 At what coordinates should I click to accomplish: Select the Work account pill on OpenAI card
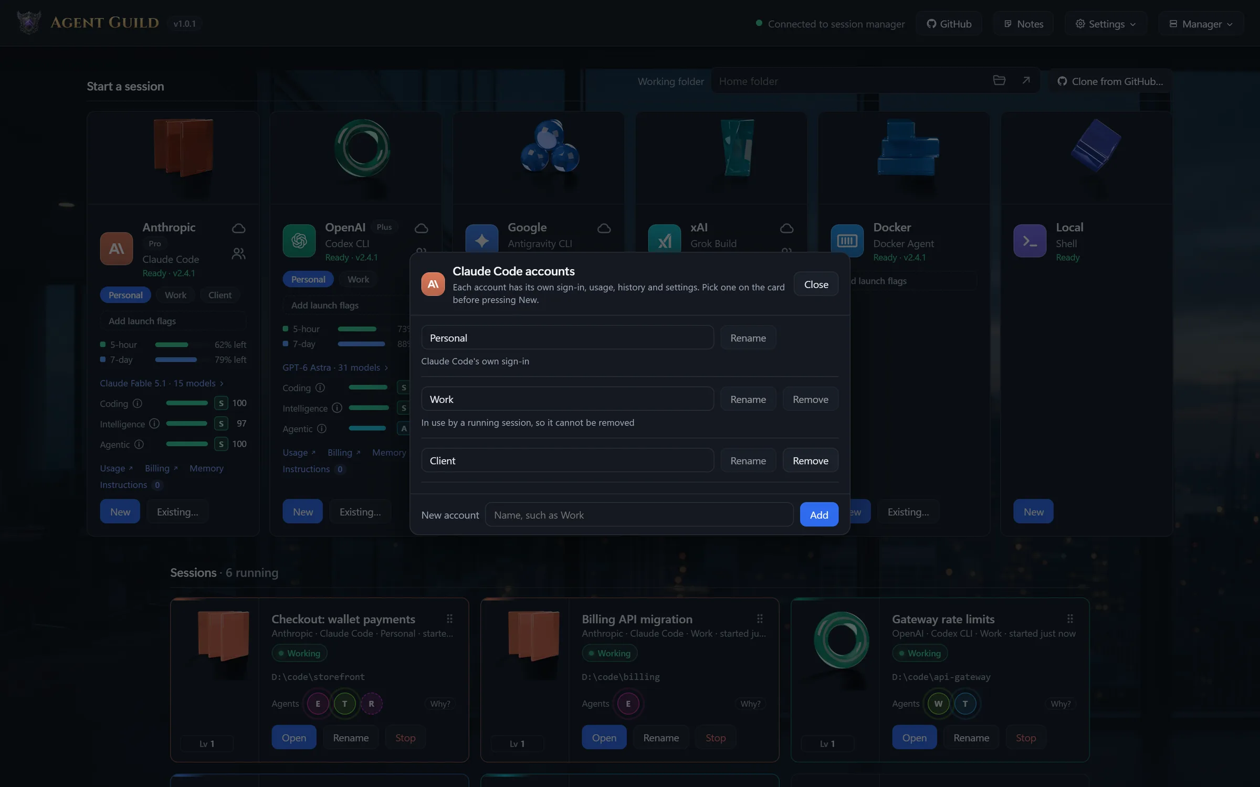pyautogui.click(x=358, y=279)
